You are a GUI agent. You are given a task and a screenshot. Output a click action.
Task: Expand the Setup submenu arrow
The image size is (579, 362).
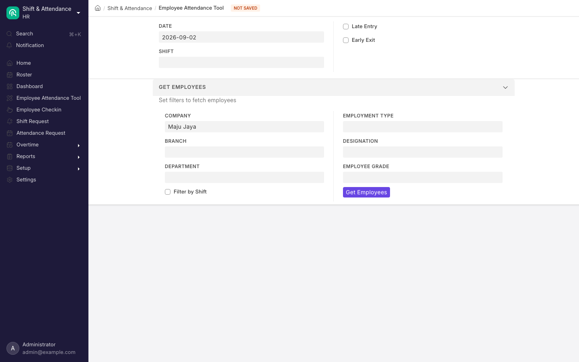(79, 169)
